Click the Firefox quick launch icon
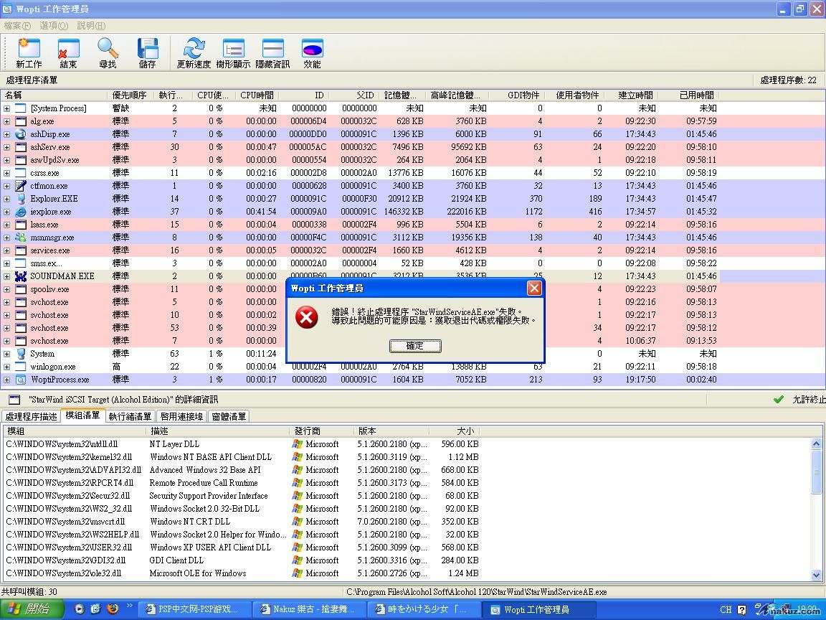The height and width of the screenshot is (620, 826). point(112,609)
